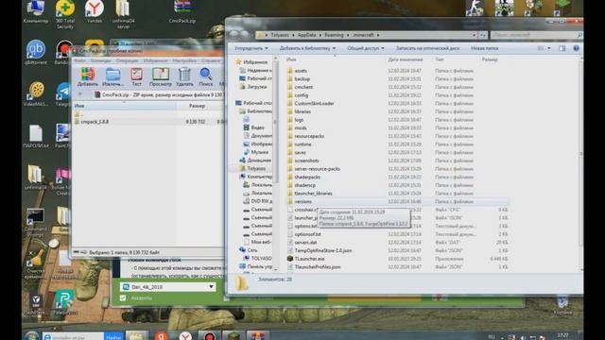Click the Explorer search field
The image size is (605, 340).
(x=536, y=35)
